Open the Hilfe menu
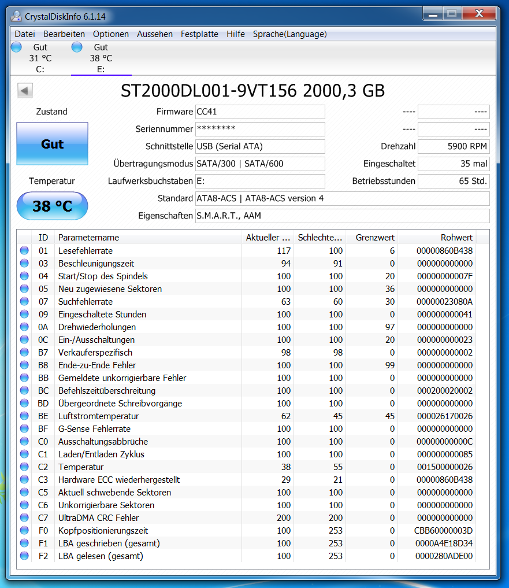The width and height of the screenshot is (509, 588). [x=236, y=34]
